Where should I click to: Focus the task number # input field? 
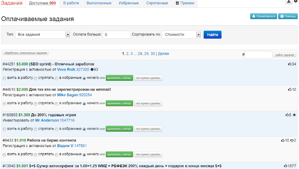click(x=258, y=55)
